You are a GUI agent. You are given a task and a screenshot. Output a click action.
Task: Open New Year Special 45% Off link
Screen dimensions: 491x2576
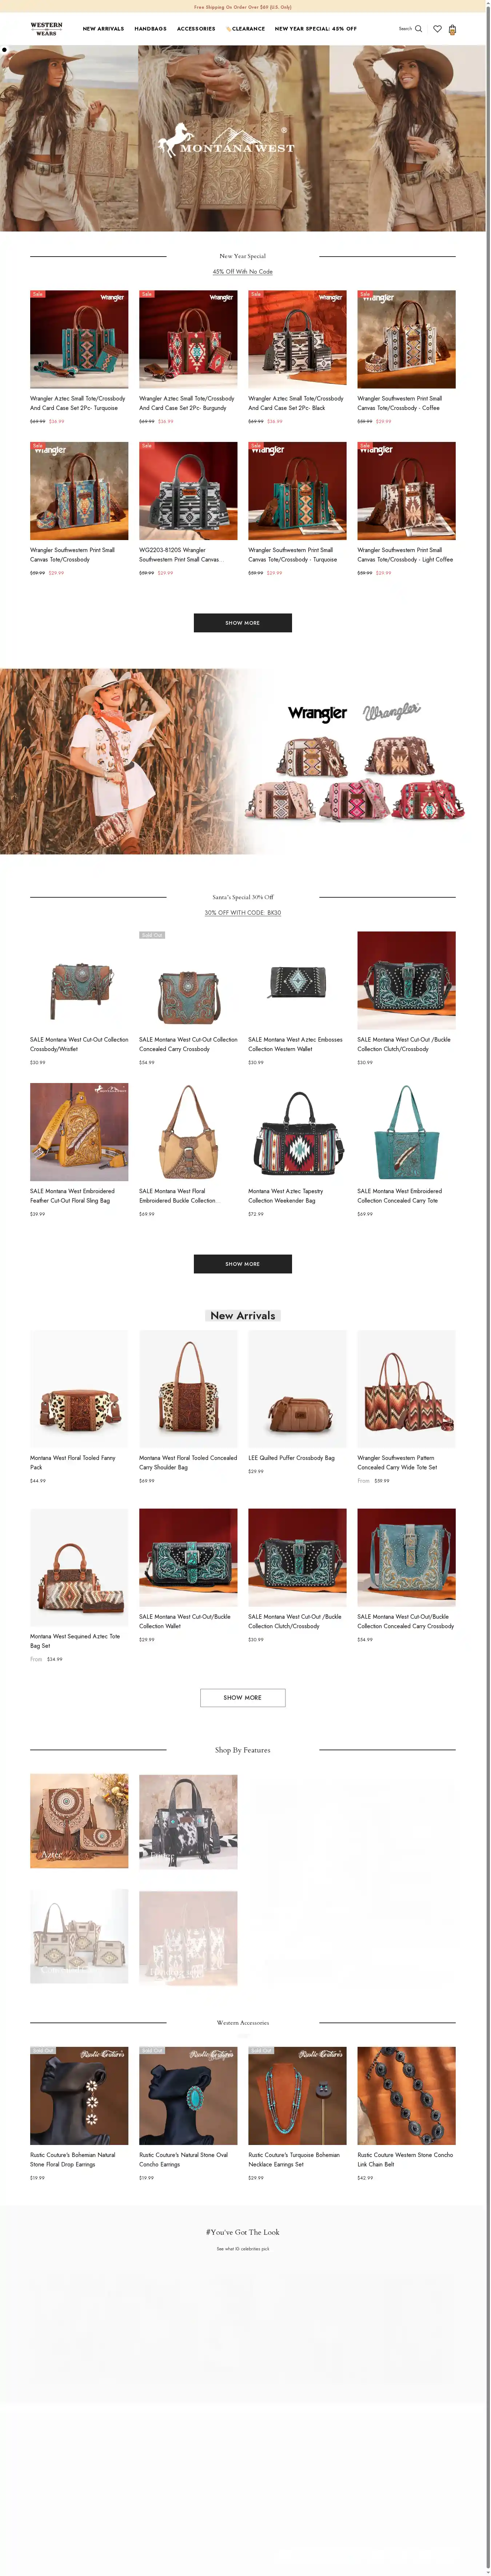click(x=316, y=29)
